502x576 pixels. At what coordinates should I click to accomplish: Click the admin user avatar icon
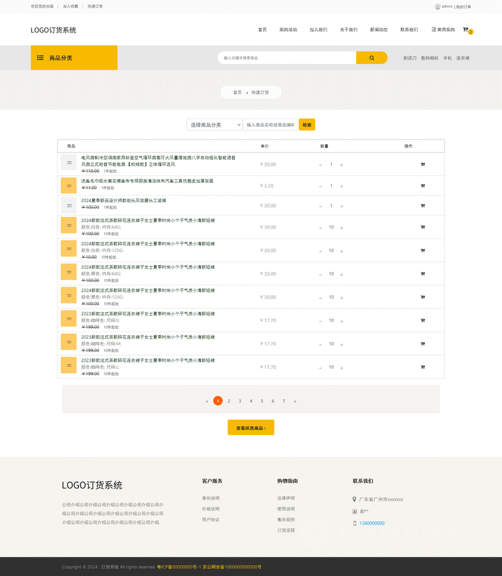point(437,6)
